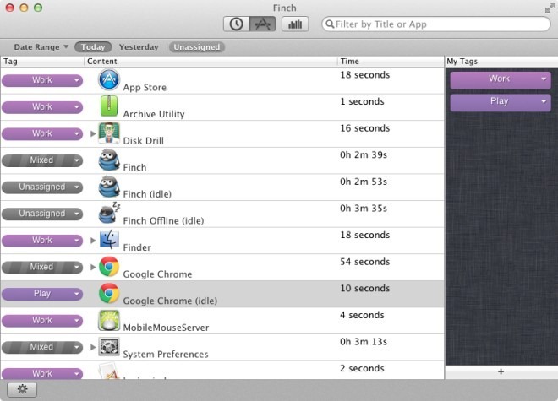Open settings with the gear button

[22, 389]
